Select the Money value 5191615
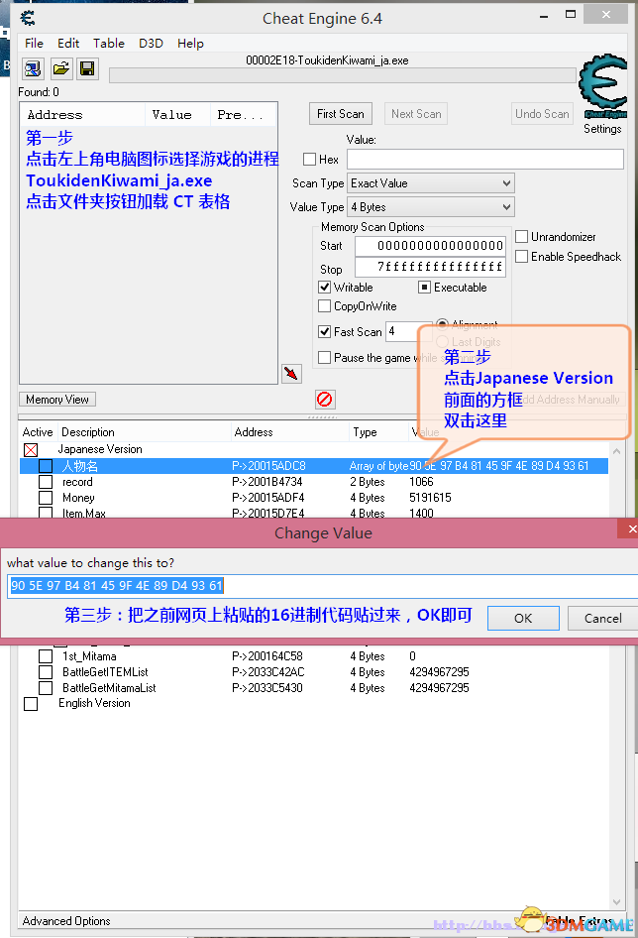Screen dimensions: 638x938 (x=430, y=498)
